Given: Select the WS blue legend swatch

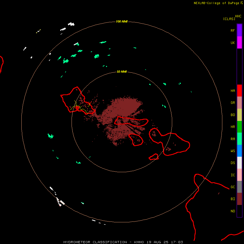Looking at the screenshot, I should [x=239, y=151].
